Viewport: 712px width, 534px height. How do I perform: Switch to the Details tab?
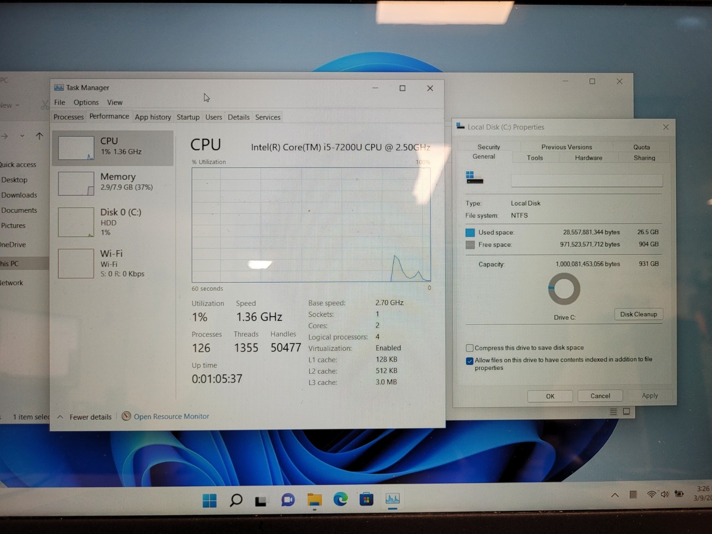tap(239, 117)
